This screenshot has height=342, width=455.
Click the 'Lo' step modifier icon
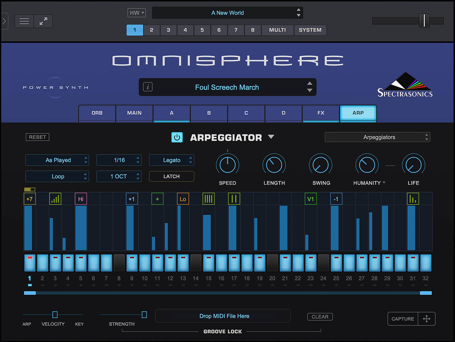pyautogui.click(x=183, y=199)
